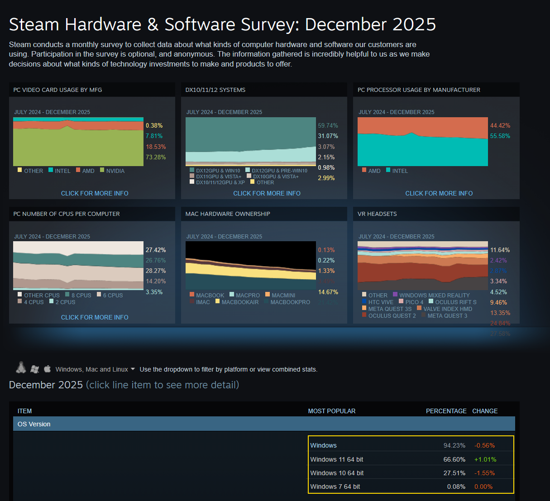Open 'Click for more info' under DX10/11/12 Systems

click(x=267, y=193)
